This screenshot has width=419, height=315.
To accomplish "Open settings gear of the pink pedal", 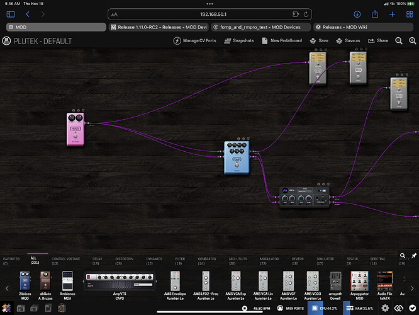I will click(78, 110).
